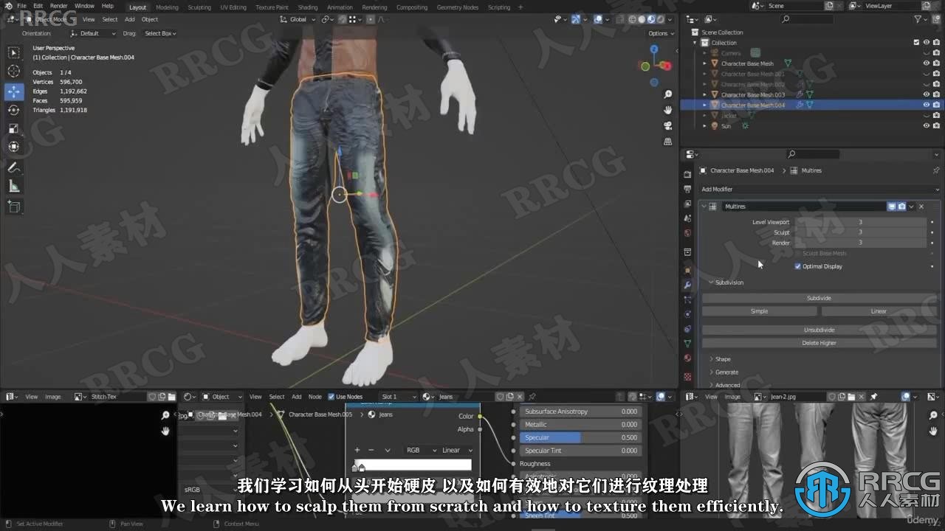The image size is (945, 531).
Task: Click the viewport zoom magnifier icon
Action: click(668, 94)
